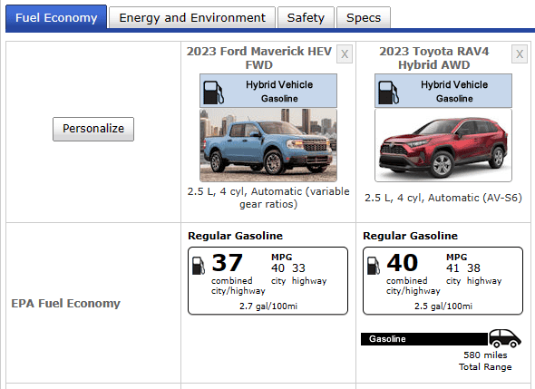
Task: Click the Personalize button
Action: (93, 129)
